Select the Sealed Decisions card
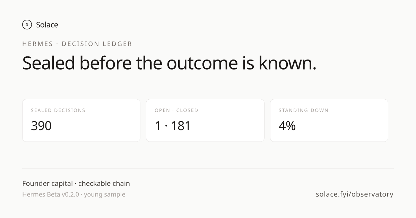 click(x=81, y=120)
